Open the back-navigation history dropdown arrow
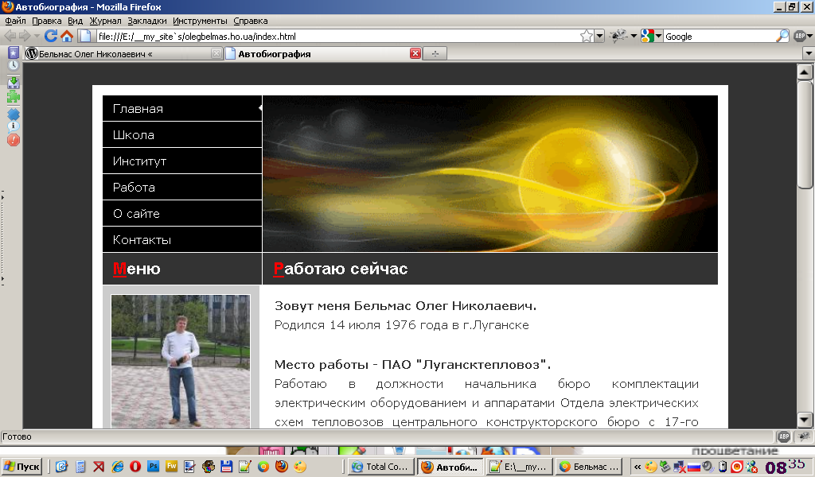The width and height of the screenshot is (815, 477). pyautogui.click(x=37, y=36)
